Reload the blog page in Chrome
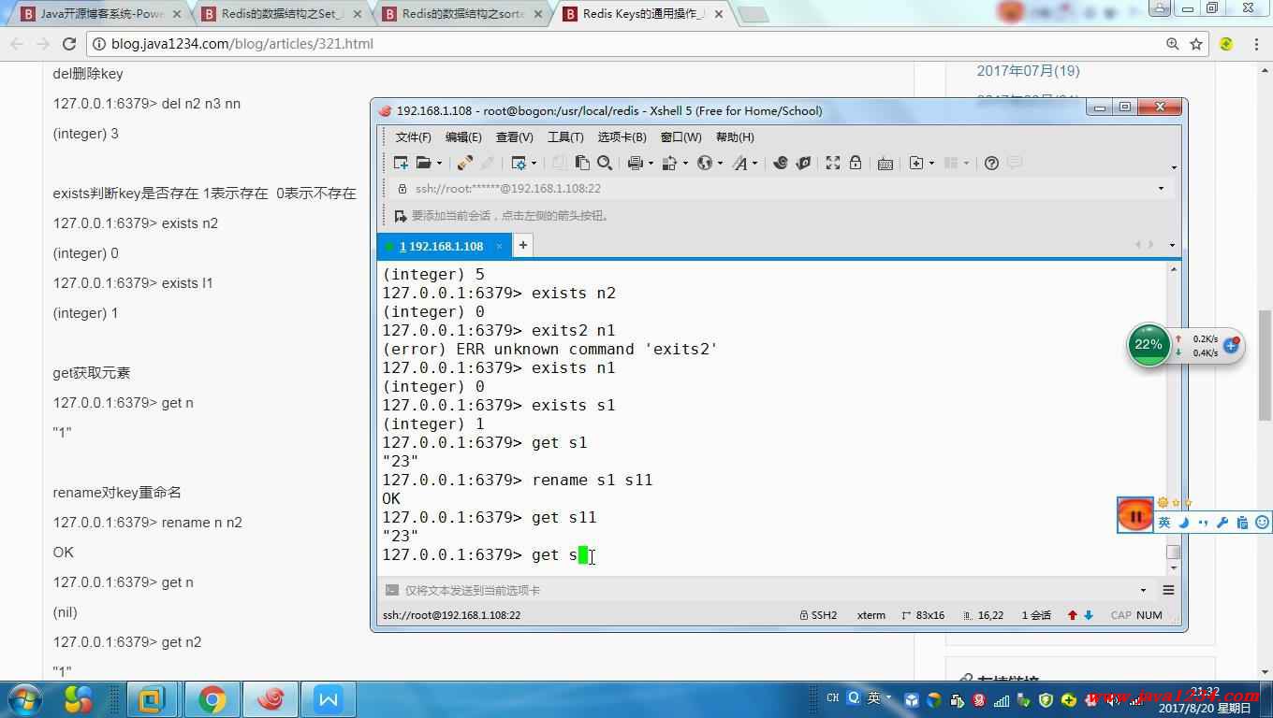The image size is (1273, 718). (x=69, y=44)
